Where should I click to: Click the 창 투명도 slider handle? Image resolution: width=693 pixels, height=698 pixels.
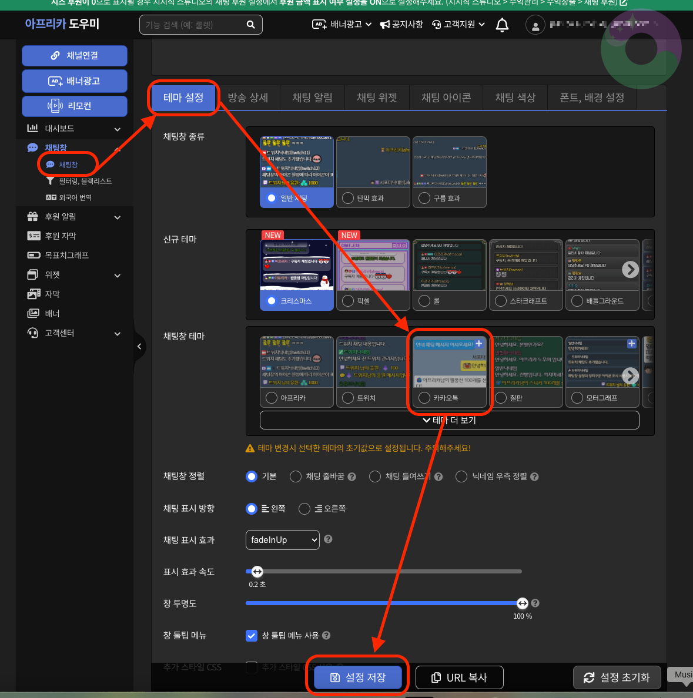[x=523, y=603]
